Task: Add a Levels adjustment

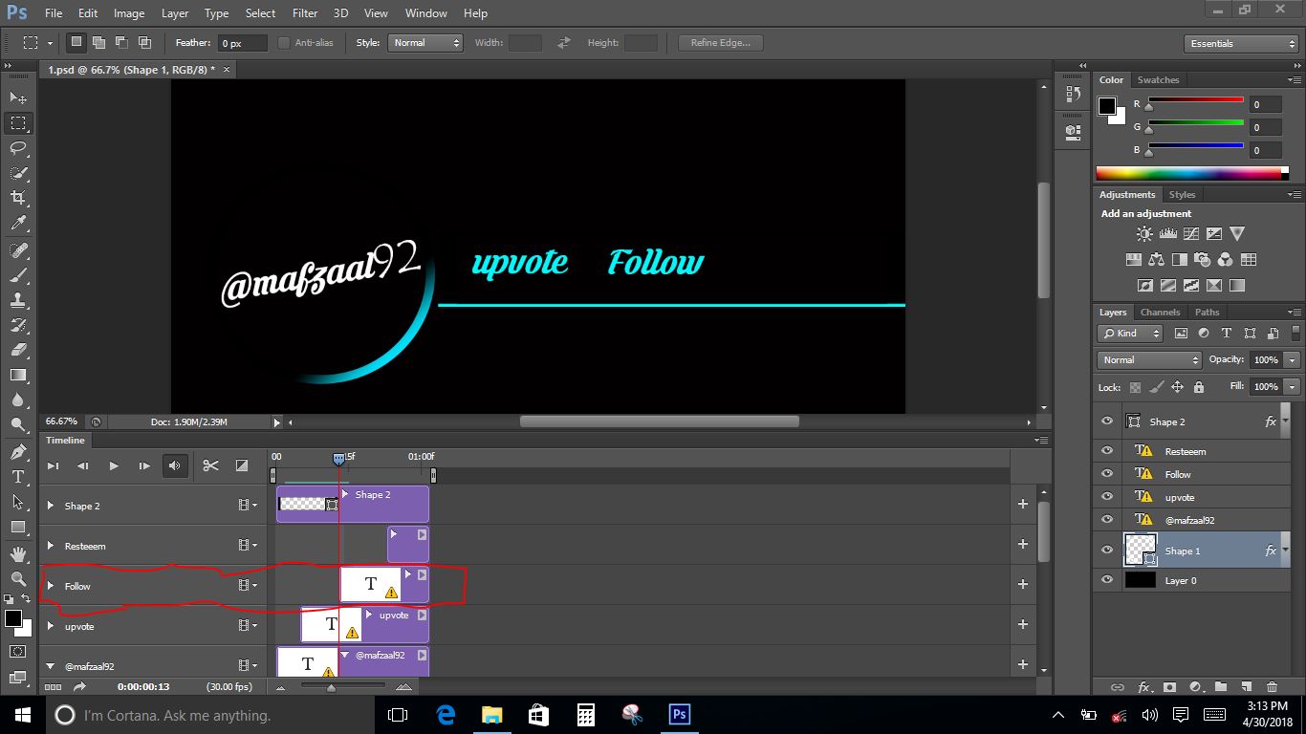Action: pos(1167,233)
